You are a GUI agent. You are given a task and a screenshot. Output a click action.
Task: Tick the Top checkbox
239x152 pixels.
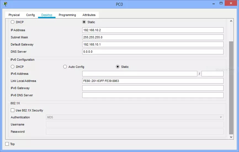[7, 144]
